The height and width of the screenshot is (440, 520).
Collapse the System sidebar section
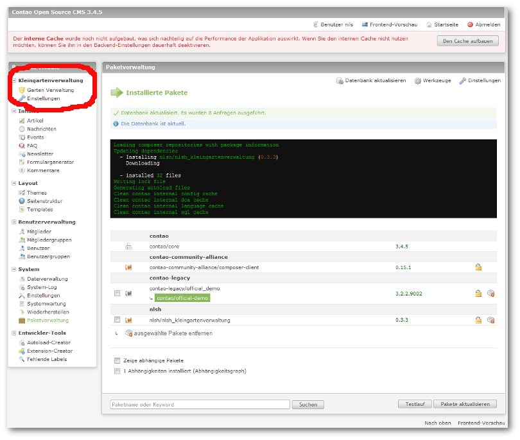pos(14,269)
